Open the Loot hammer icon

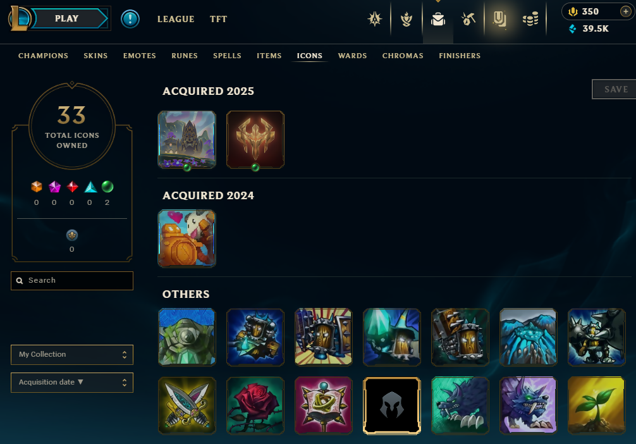[x=468, y=19]
